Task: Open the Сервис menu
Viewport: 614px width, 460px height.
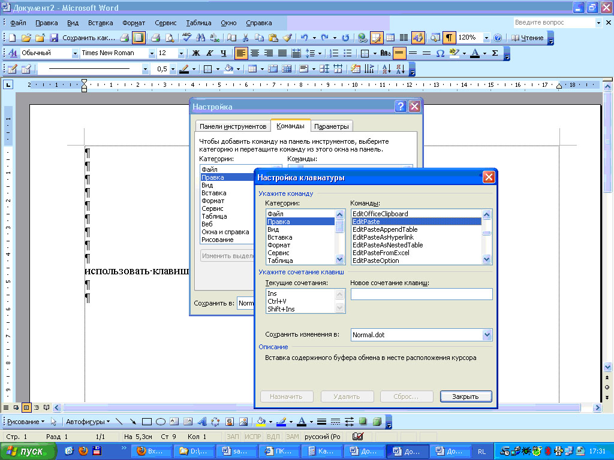Action: pyautogui.click(x=165, y=23)
